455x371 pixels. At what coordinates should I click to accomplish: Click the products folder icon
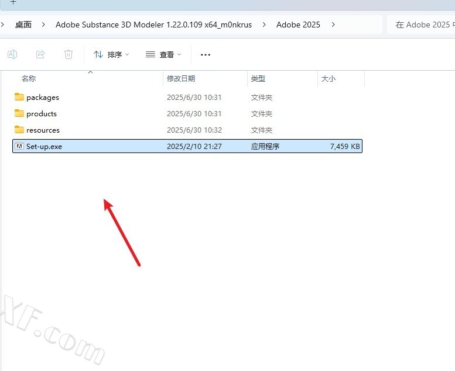[x=19, y=113]
